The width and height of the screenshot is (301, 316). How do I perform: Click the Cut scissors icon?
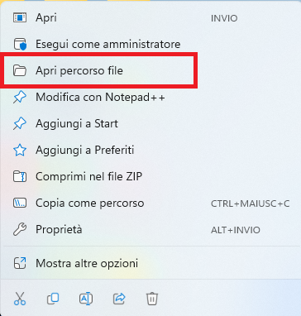(20, 299)
